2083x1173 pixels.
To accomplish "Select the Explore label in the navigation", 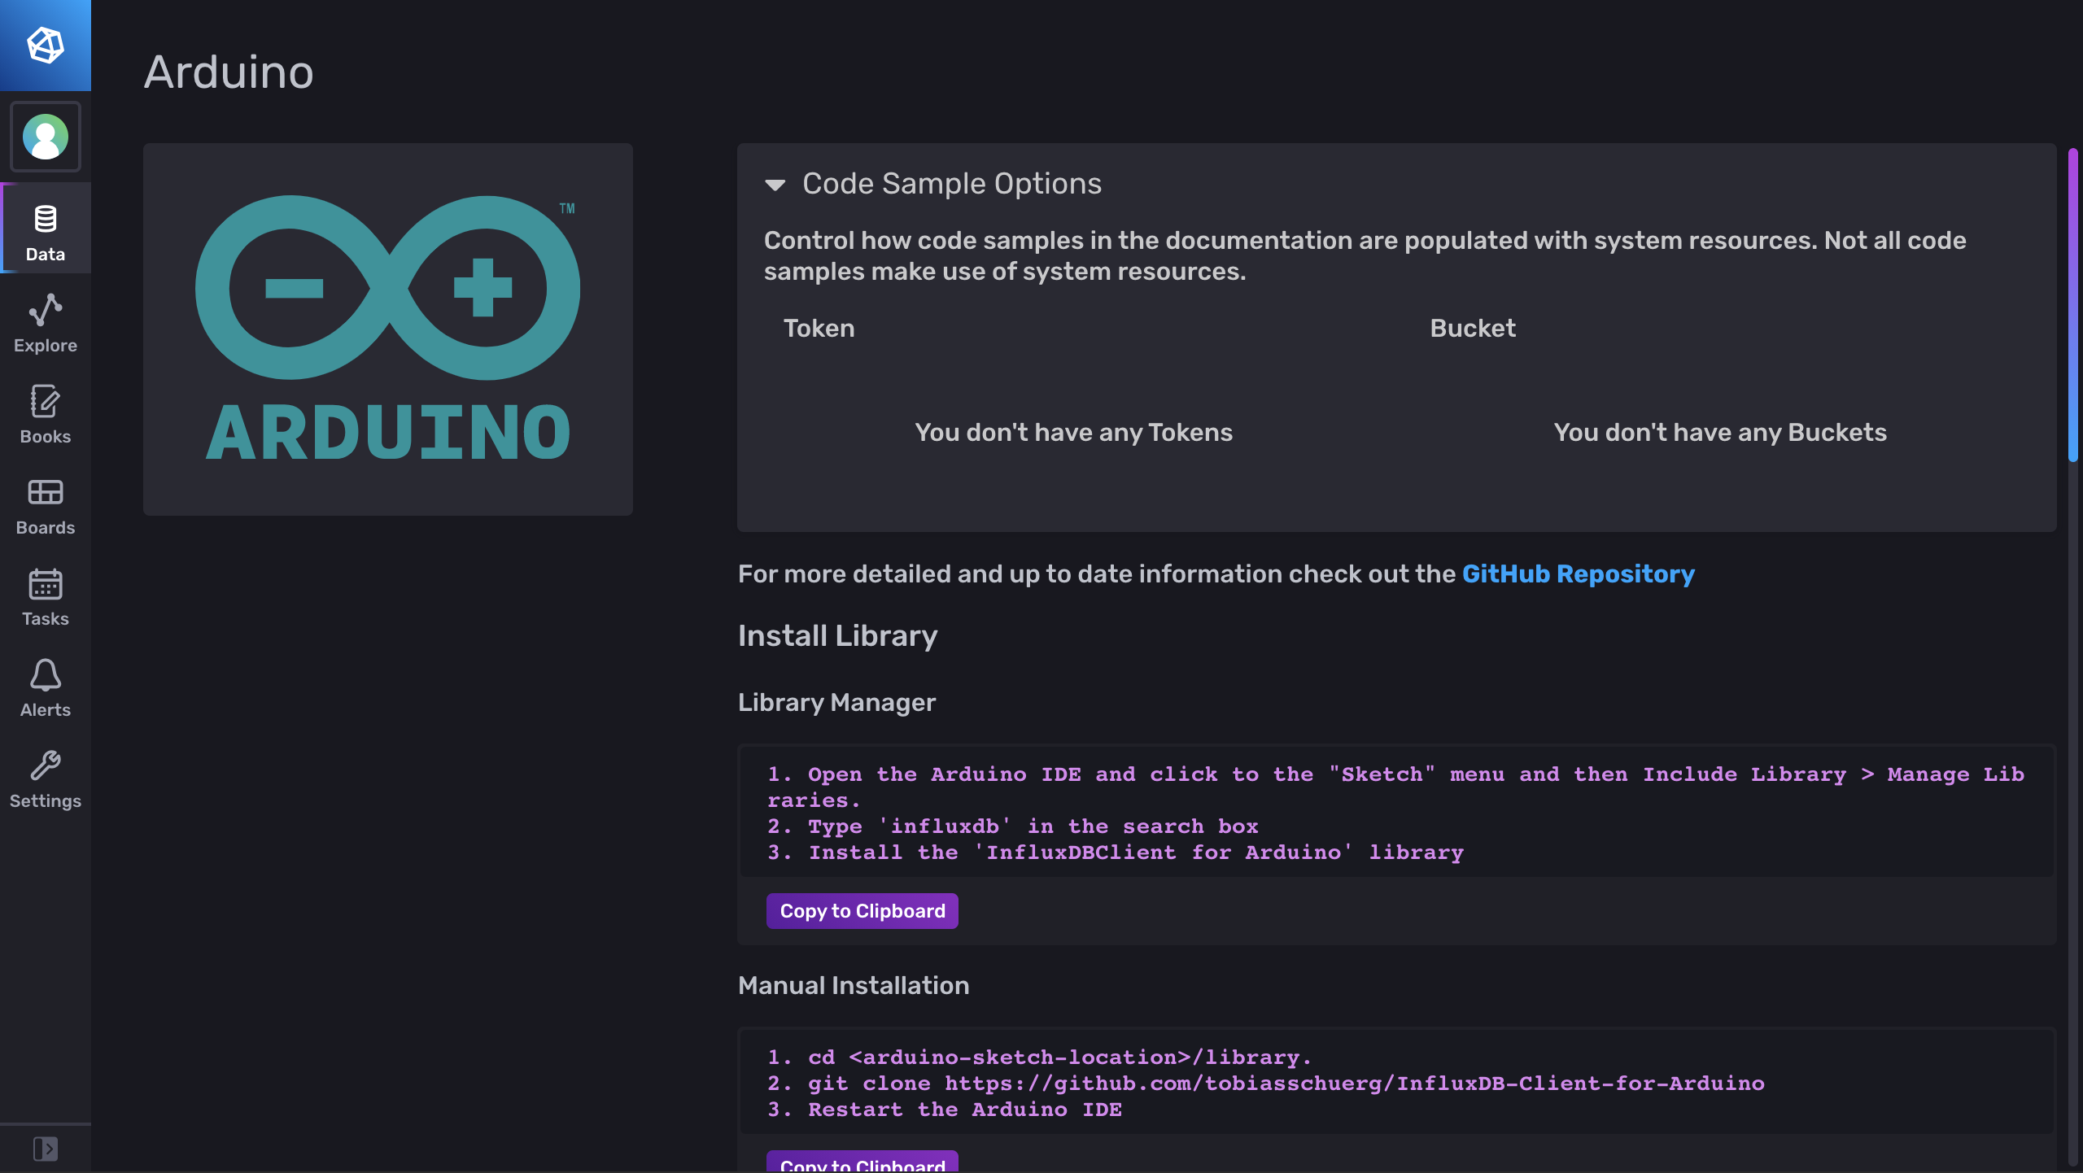I will pos(45,345).
